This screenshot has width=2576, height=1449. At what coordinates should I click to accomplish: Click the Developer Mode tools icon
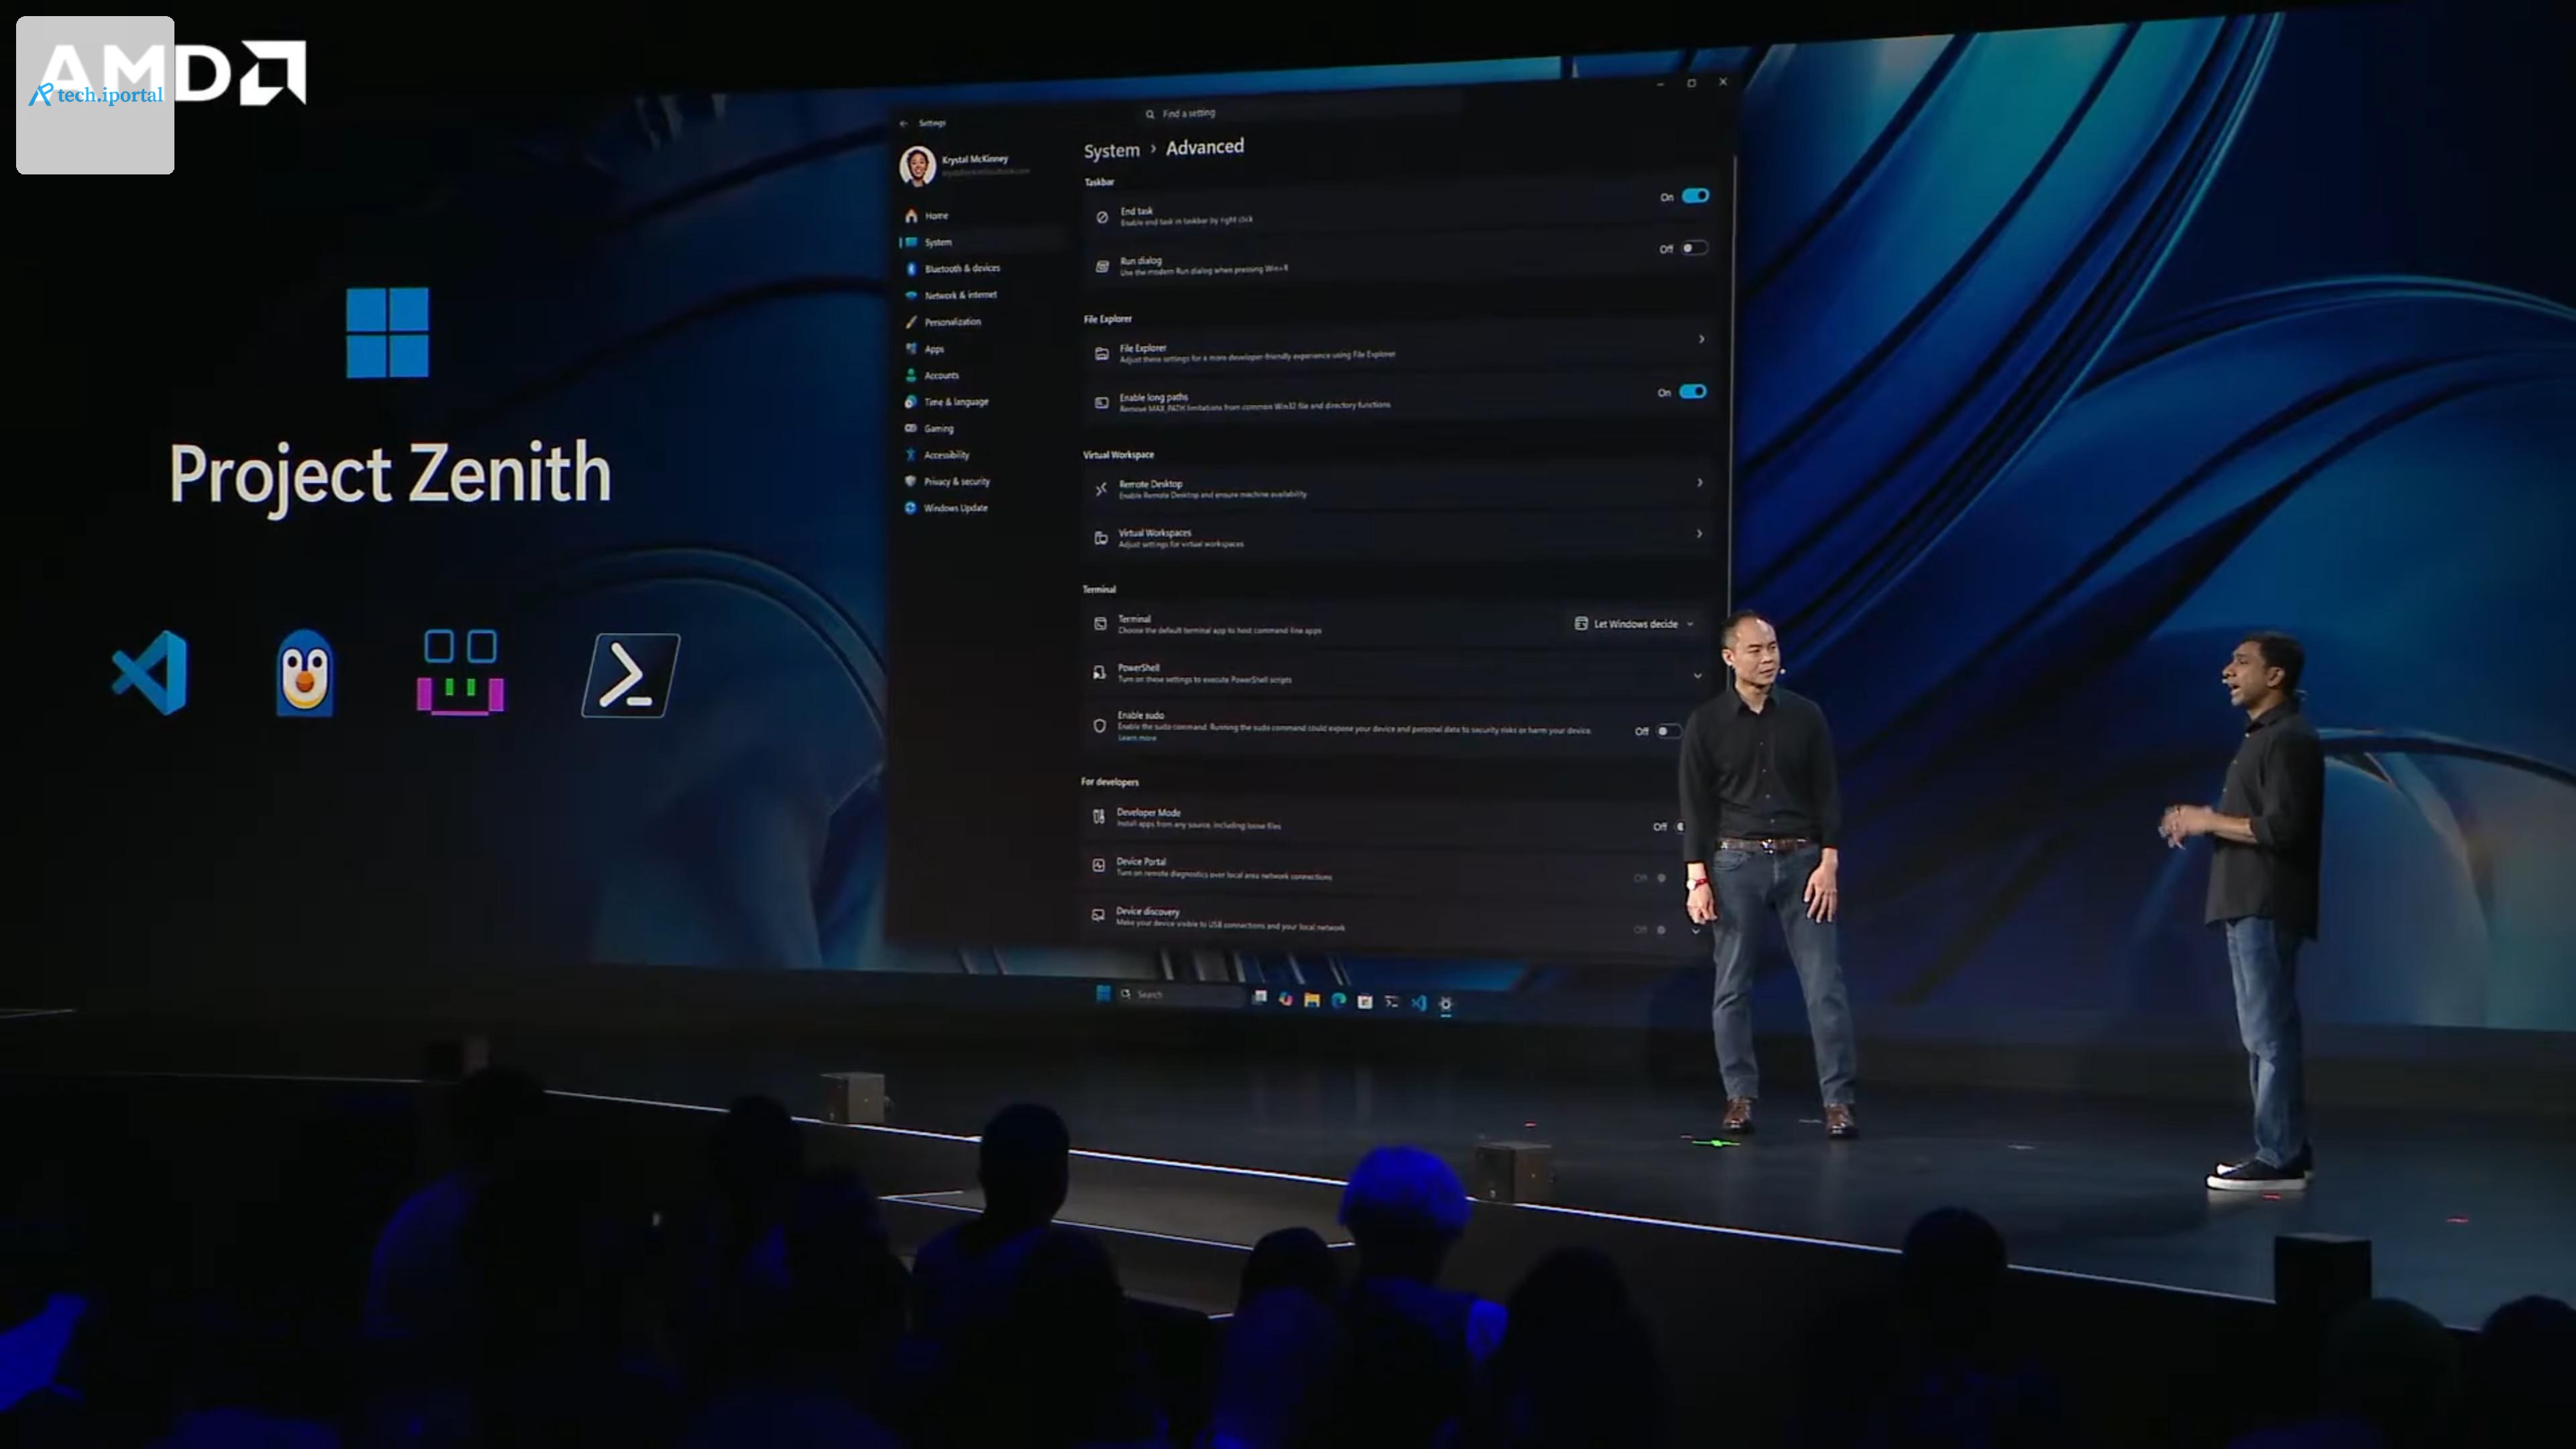pyautogui.click(x=1098, y=817)
